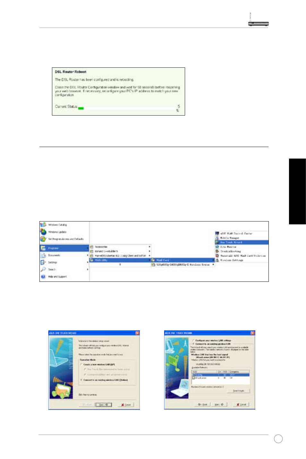Select Create a new wireless LAN radio
Image resolution: width=306 pixels, height=459 pixels.
click(x=81, y=365)
